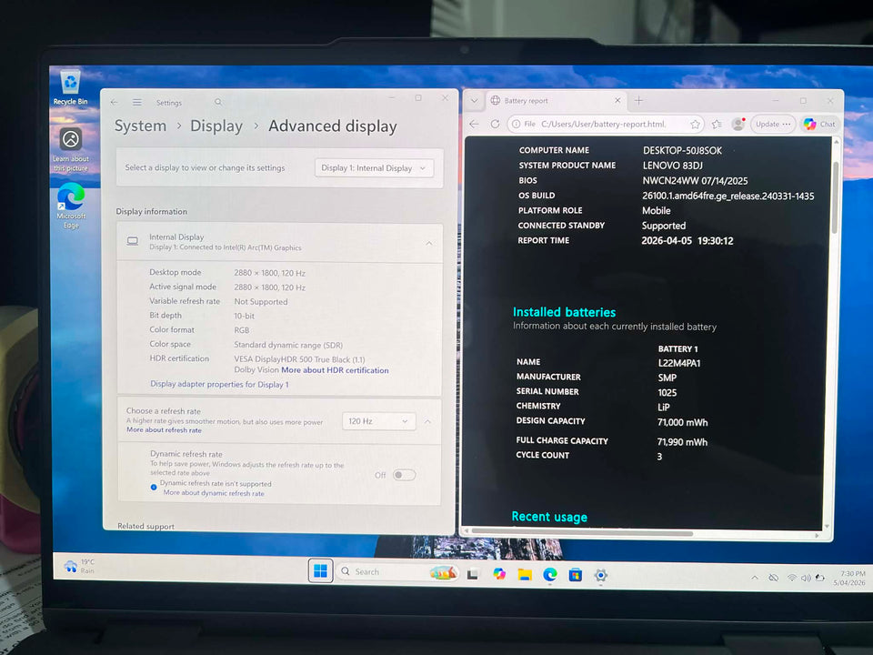Open the Microsoft Edge desktop shortcut
This screenshot has height=655, width=873.
point(71,206)
